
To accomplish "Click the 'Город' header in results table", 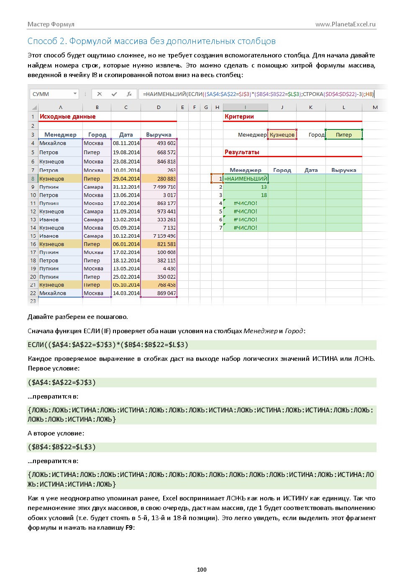I will [x=282, y=170].
